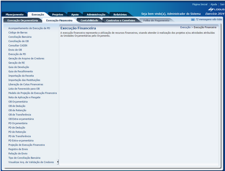
Task: Switch to the Projetos main tab
Action: (57, 14)
